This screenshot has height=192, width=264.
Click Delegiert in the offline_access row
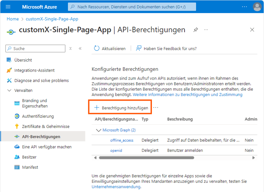click(x=150, y=140)
